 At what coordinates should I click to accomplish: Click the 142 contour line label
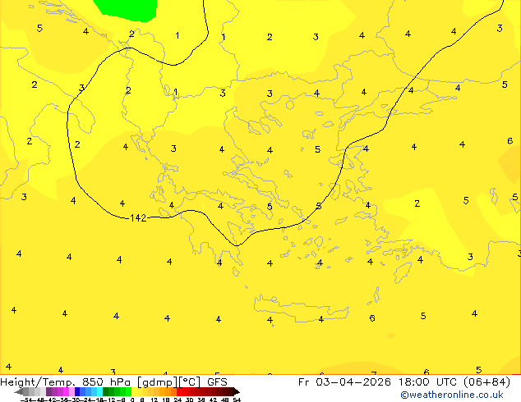point(138,218)
